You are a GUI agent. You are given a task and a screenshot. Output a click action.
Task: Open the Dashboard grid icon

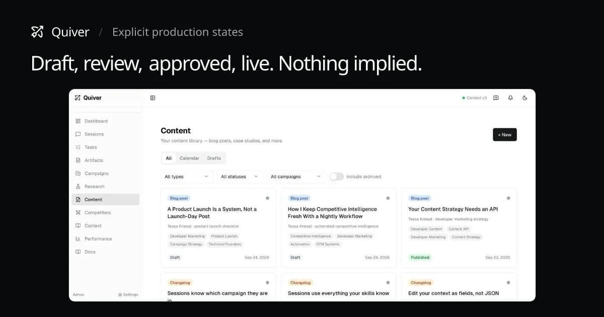tap(78, 121)
